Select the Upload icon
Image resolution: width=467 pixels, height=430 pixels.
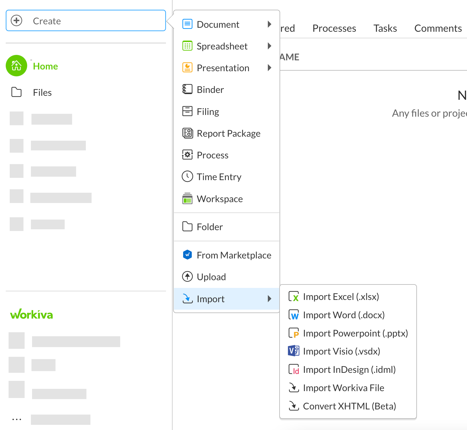tap(187, 276)
